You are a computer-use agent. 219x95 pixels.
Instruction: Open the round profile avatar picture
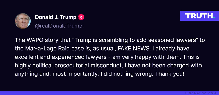23,21
